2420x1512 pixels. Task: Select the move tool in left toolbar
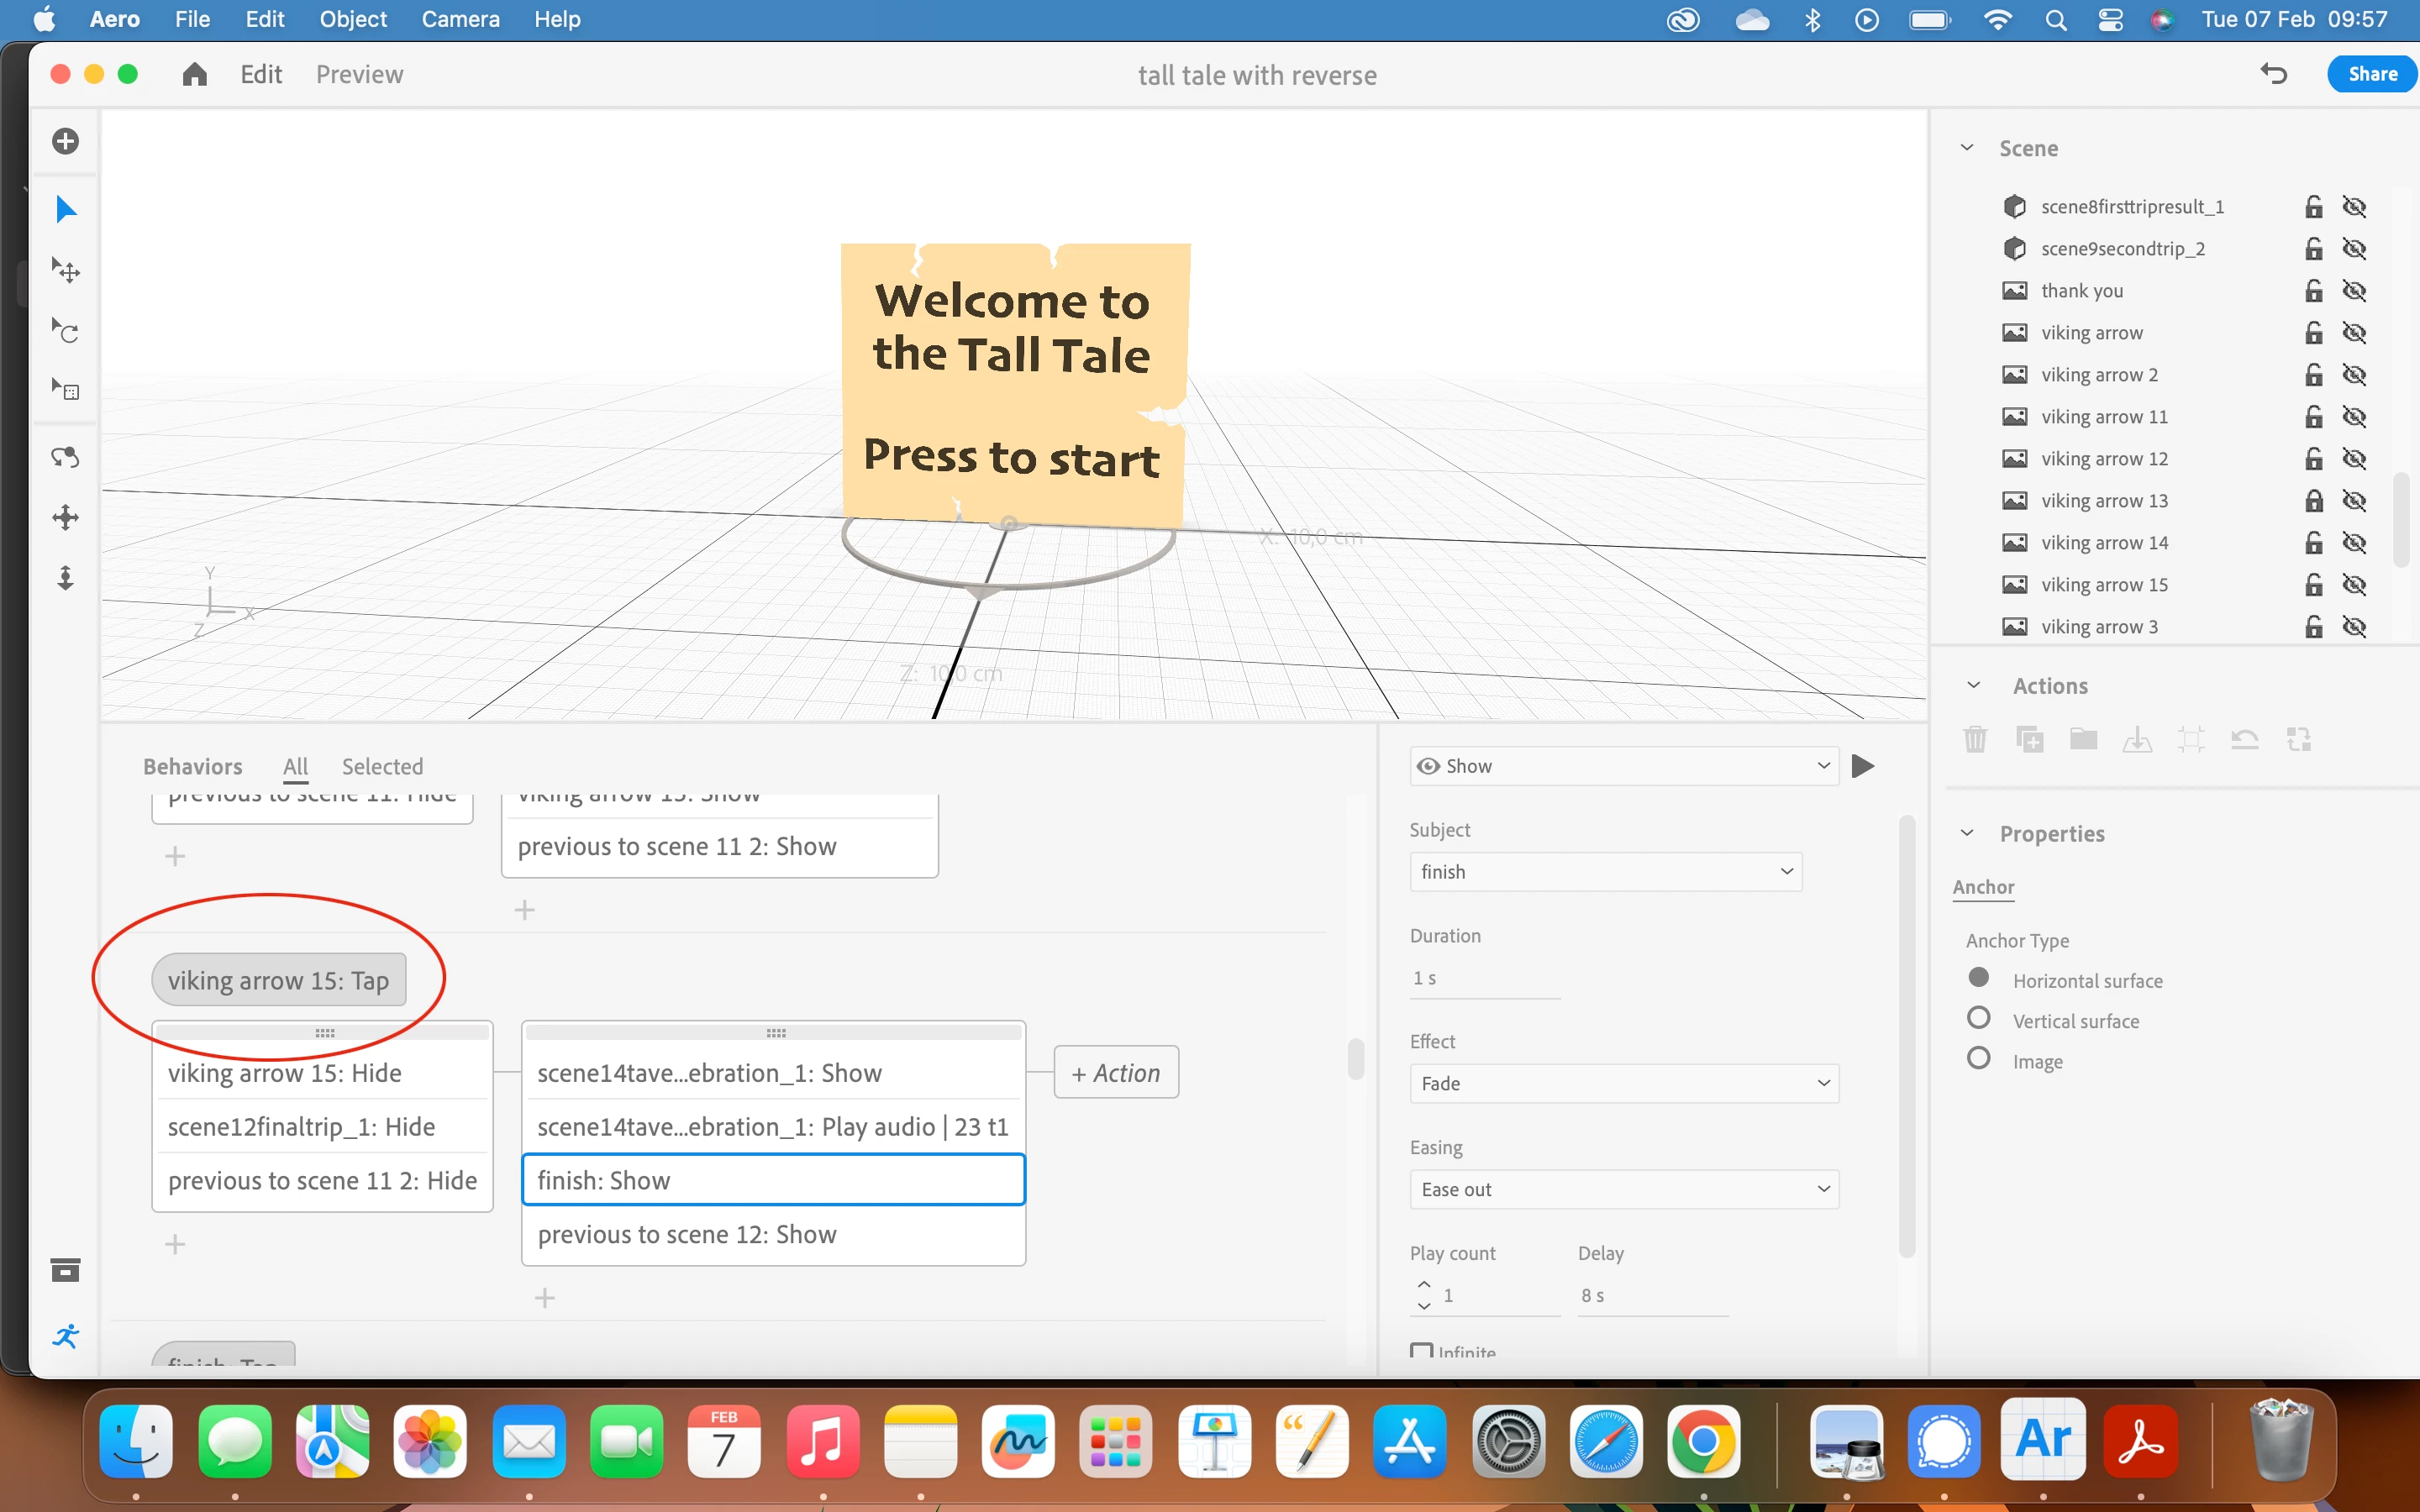(x=66, y=270)
